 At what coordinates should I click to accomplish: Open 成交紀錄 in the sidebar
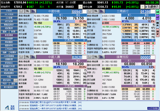click(9, 21)
